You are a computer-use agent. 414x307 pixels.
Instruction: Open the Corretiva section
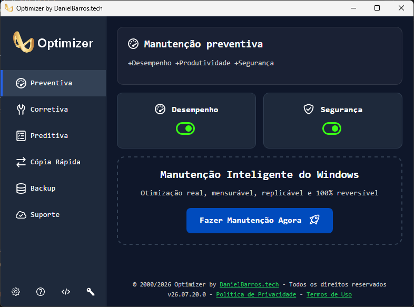53,110
